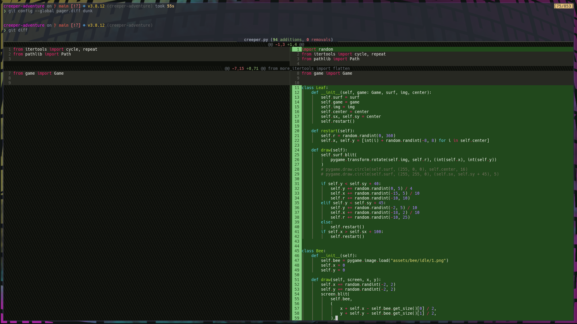Viewport: 577px width, 324px height.
Task: Select the creeper.py file header in diff
Action: pyautogui.click(x=288, y=40)
